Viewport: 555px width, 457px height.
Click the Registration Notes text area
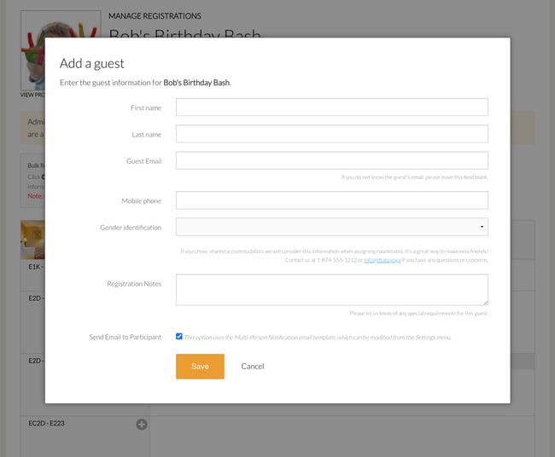coord(332,290)
